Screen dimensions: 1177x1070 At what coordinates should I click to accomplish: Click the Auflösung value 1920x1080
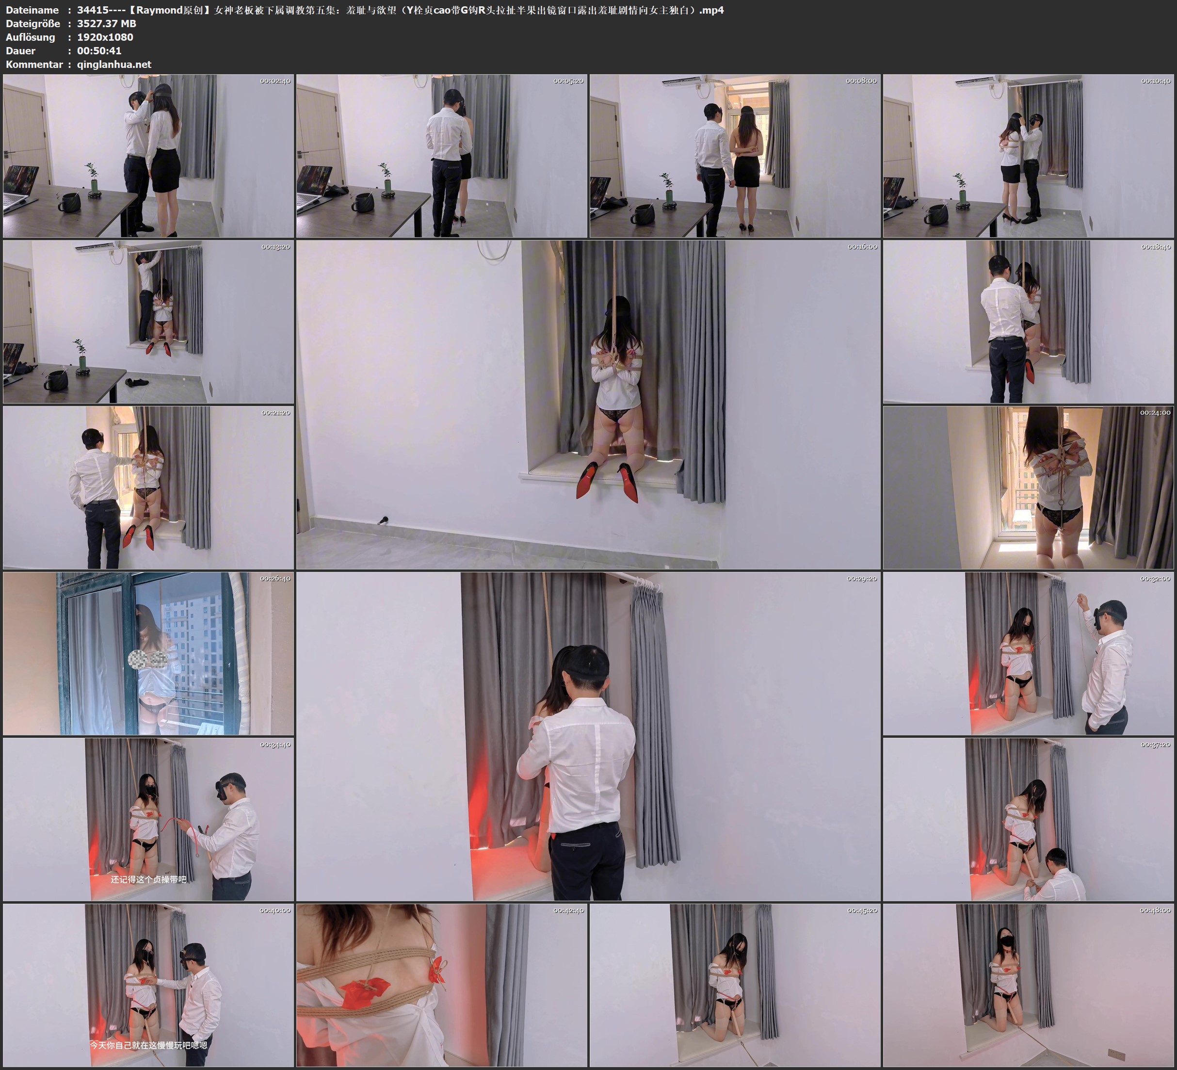click(105, 37)
